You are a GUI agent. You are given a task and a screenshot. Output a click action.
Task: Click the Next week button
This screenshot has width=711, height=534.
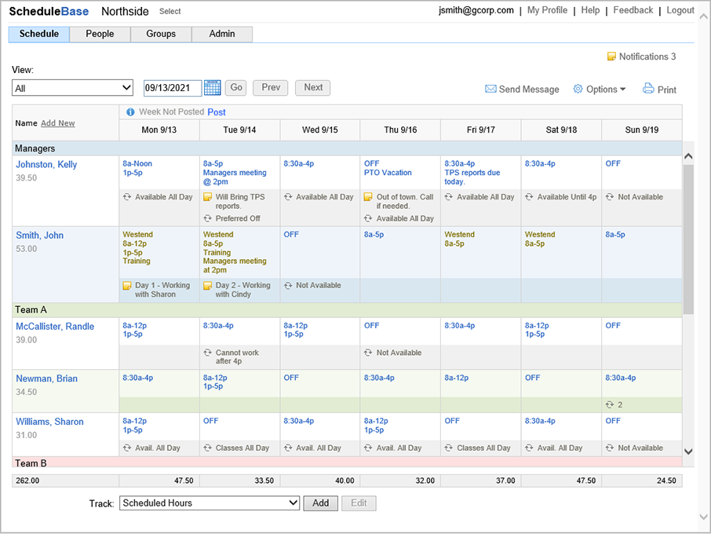click(313, 88)
